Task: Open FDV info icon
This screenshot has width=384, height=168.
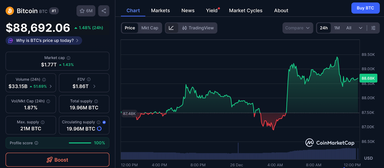Action: (x=89, y=79)
